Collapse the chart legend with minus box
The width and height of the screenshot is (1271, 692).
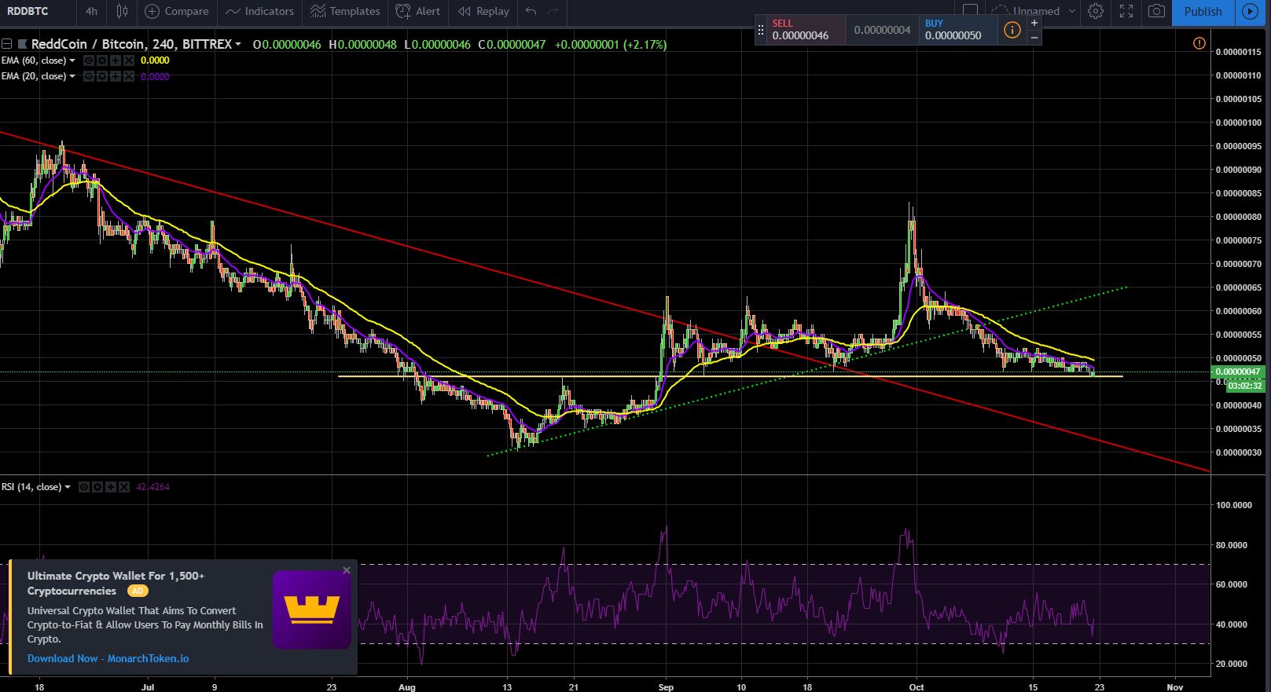pyautogui.click(x=6, y=44)
